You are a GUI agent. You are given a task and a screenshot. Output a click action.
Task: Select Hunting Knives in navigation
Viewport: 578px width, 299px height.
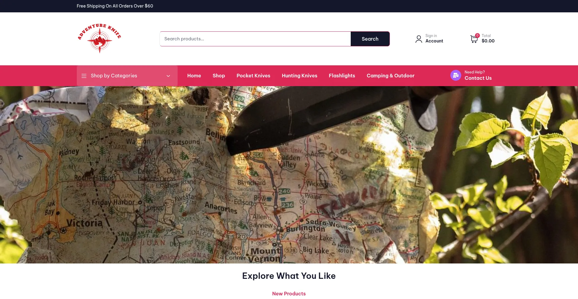(x=300, y=76)
